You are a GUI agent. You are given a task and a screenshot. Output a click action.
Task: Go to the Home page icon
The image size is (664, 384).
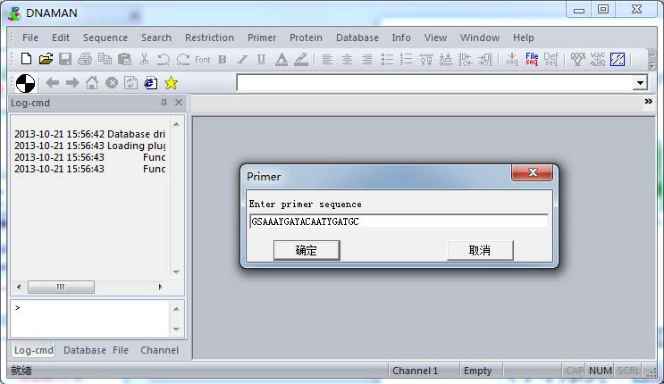click(x=92, y=82)
